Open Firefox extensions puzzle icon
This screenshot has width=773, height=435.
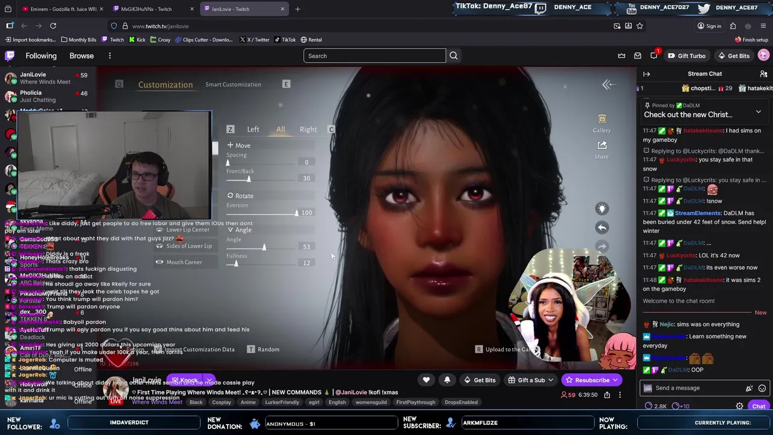click(x=733, y=26)
